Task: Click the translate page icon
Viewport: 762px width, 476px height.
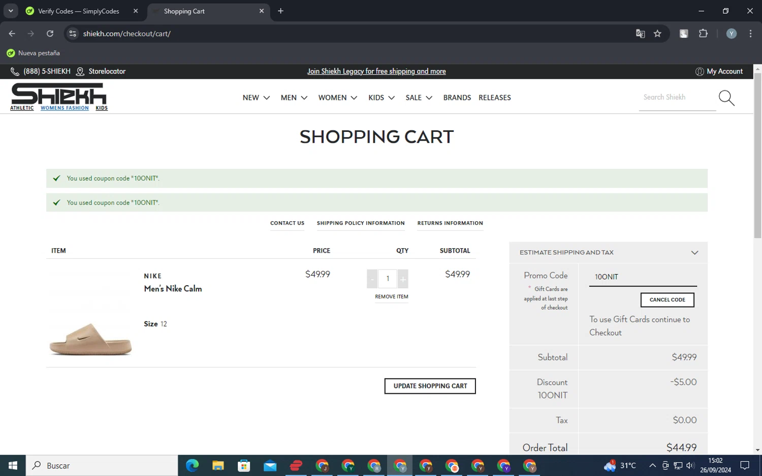Action: click(640, 33)
